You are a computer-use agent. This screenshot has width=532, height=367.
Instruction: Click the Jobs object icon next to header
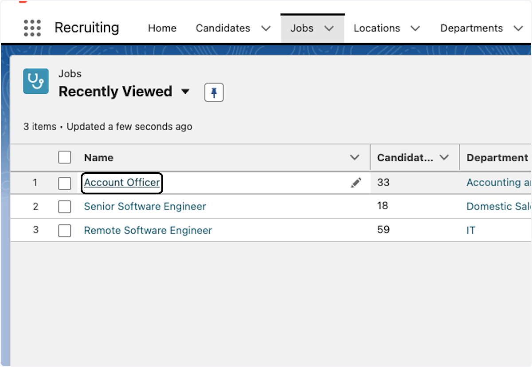click(35, 81)
